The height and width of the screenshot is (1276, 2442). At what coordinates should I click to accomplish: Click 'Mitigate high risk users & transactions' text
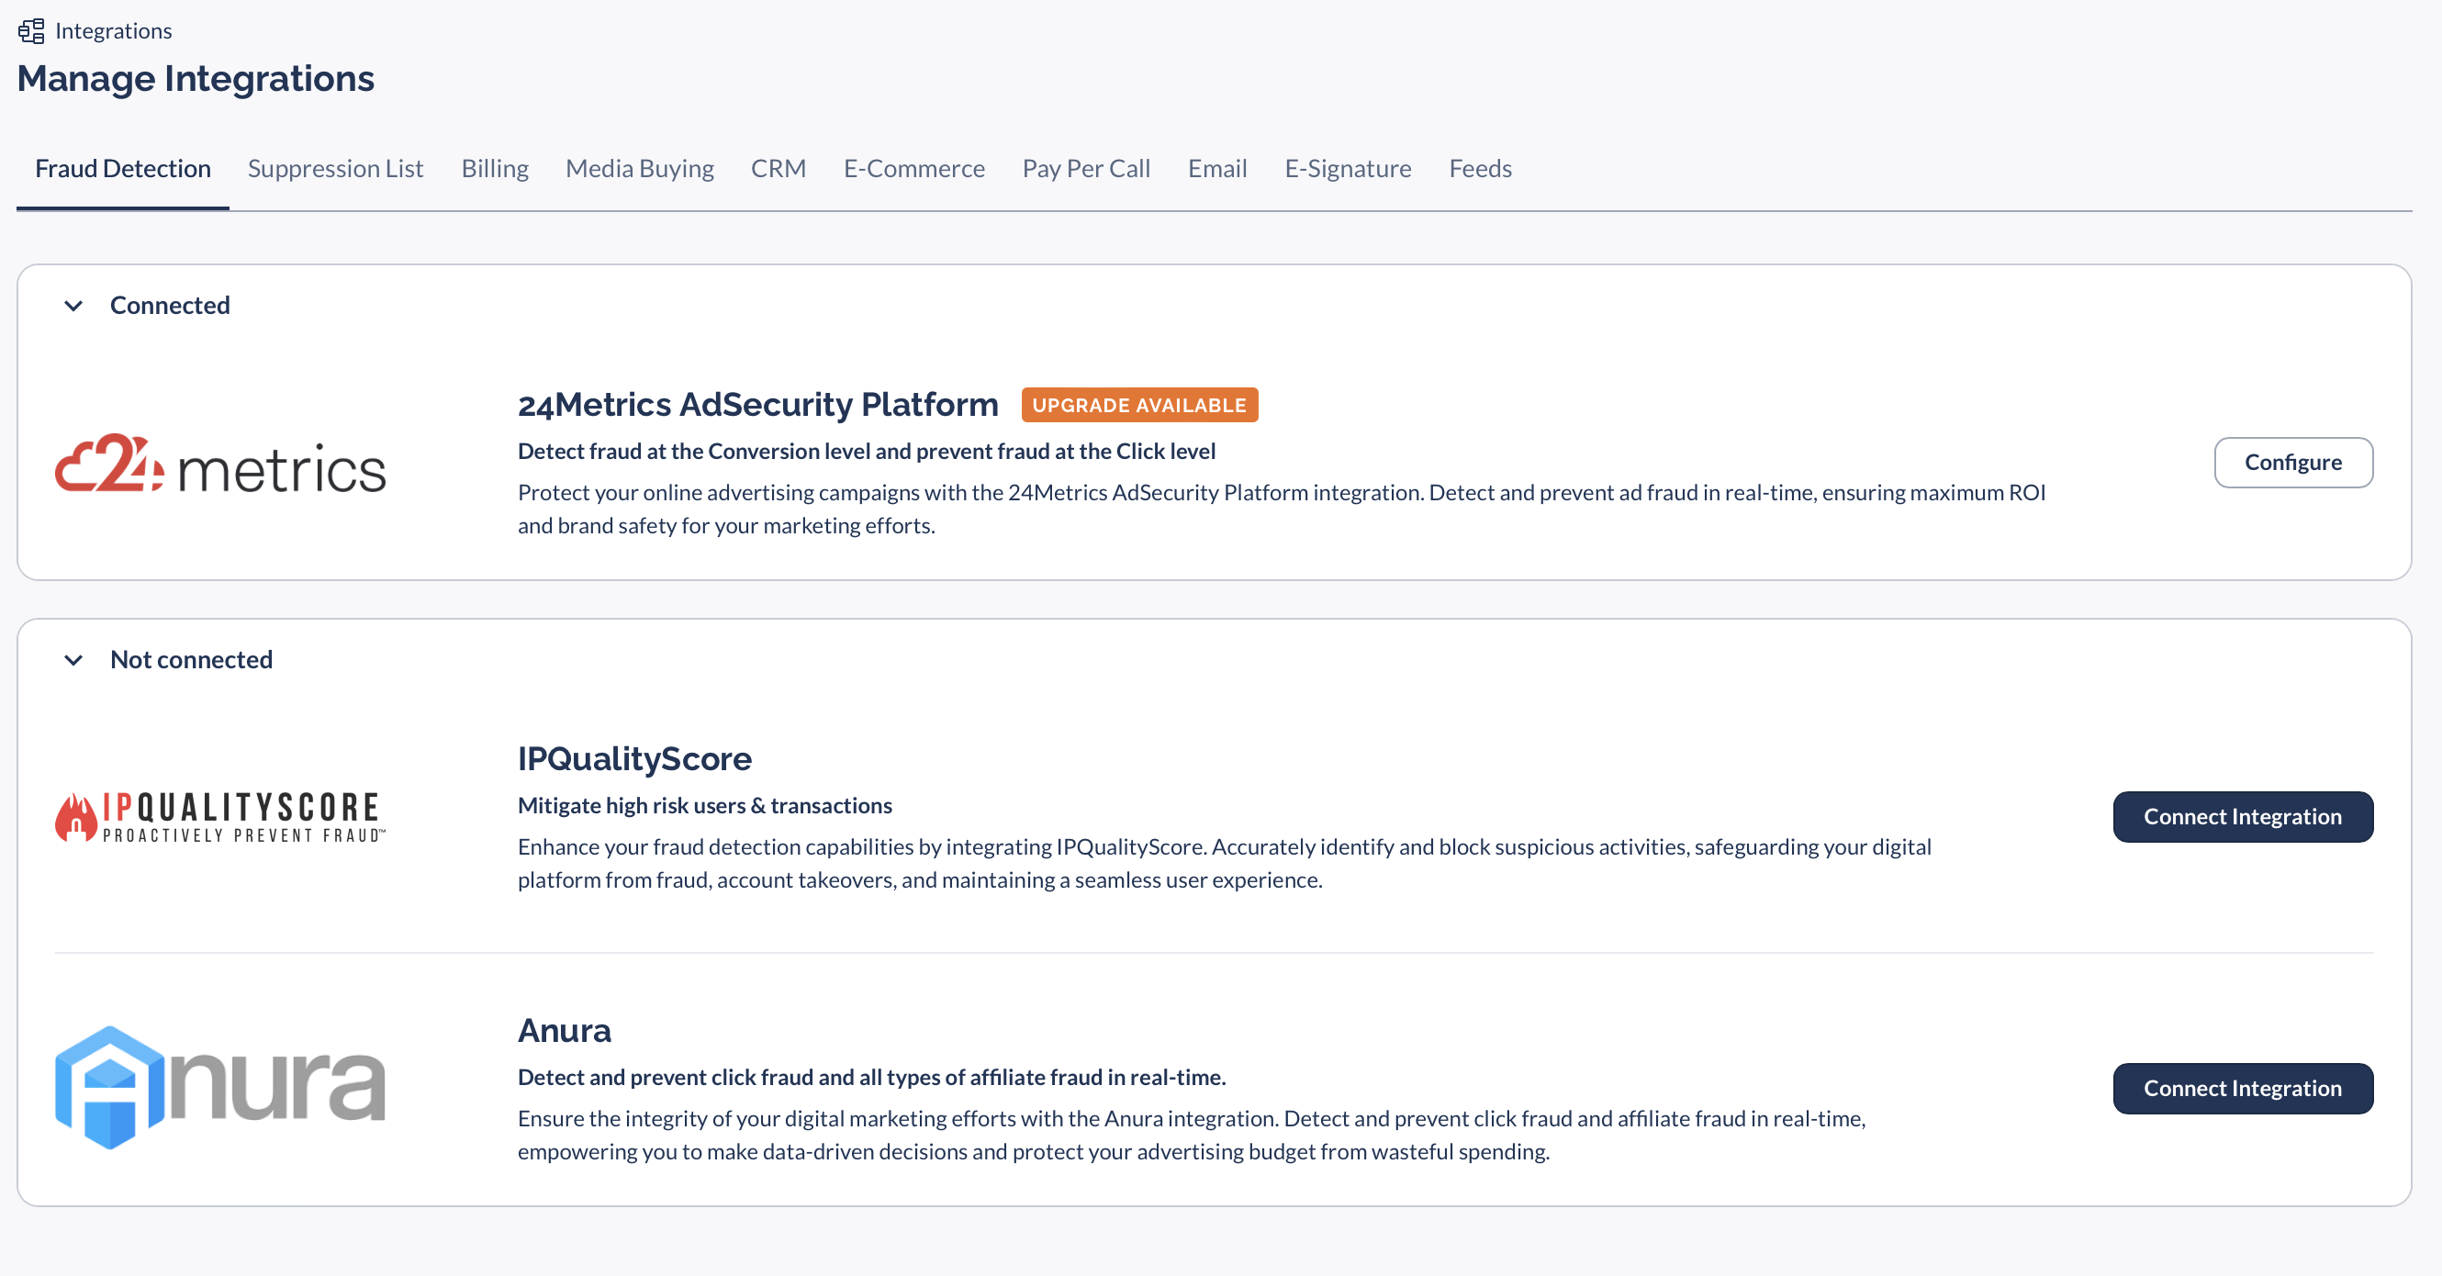pos(704,806)
